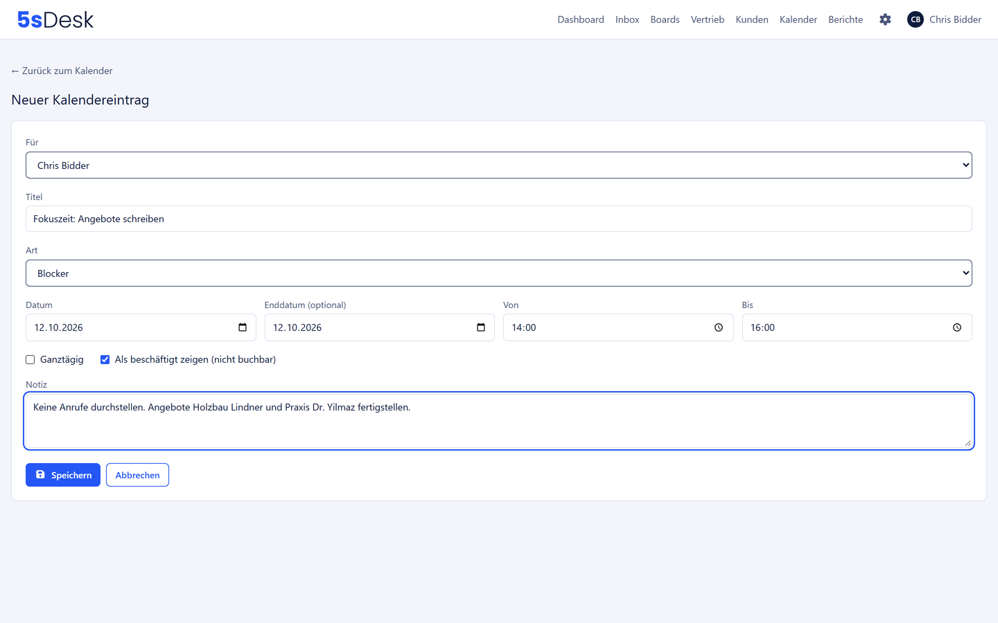Focus the Notiz textarea
This screenshot has width=998, height=623.
[x=499, y=421]
